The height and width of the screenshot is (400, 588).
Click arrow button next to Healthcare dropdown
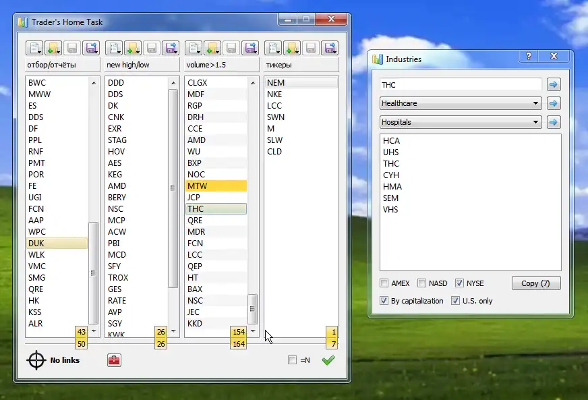(554, 103)
